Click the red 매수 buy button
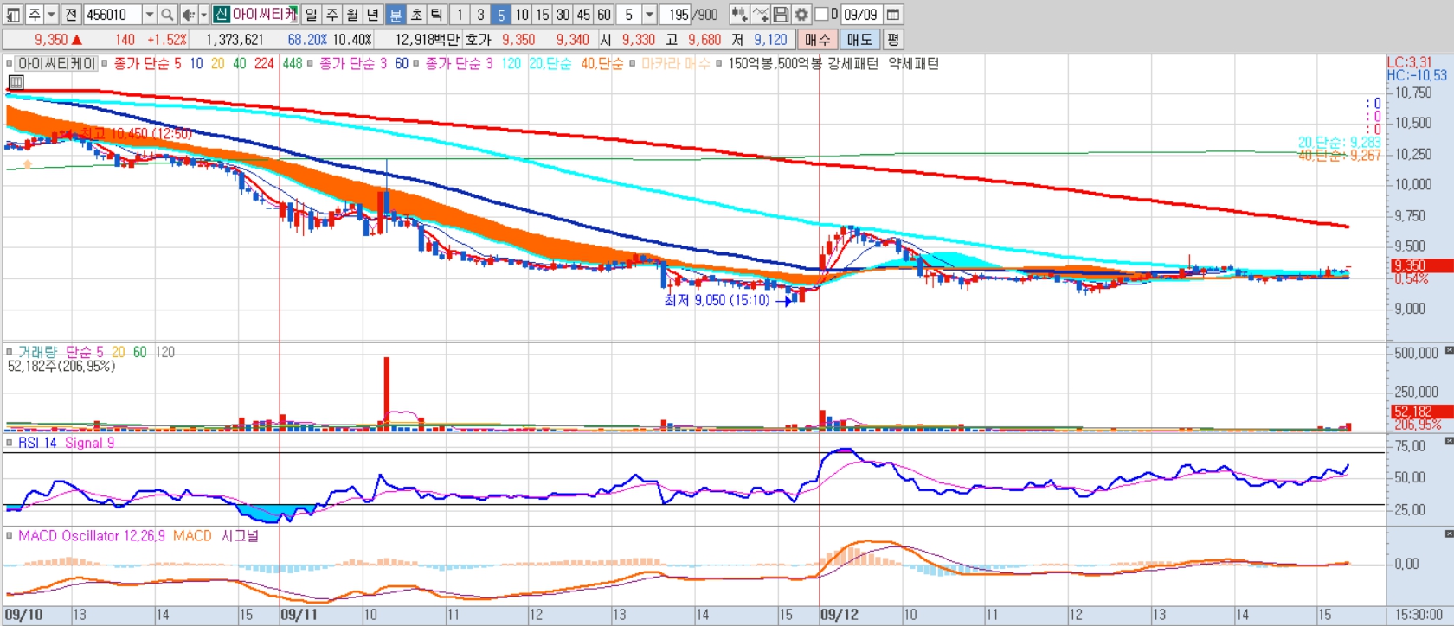Screen dimensions: 1454x626 [817, 40]
